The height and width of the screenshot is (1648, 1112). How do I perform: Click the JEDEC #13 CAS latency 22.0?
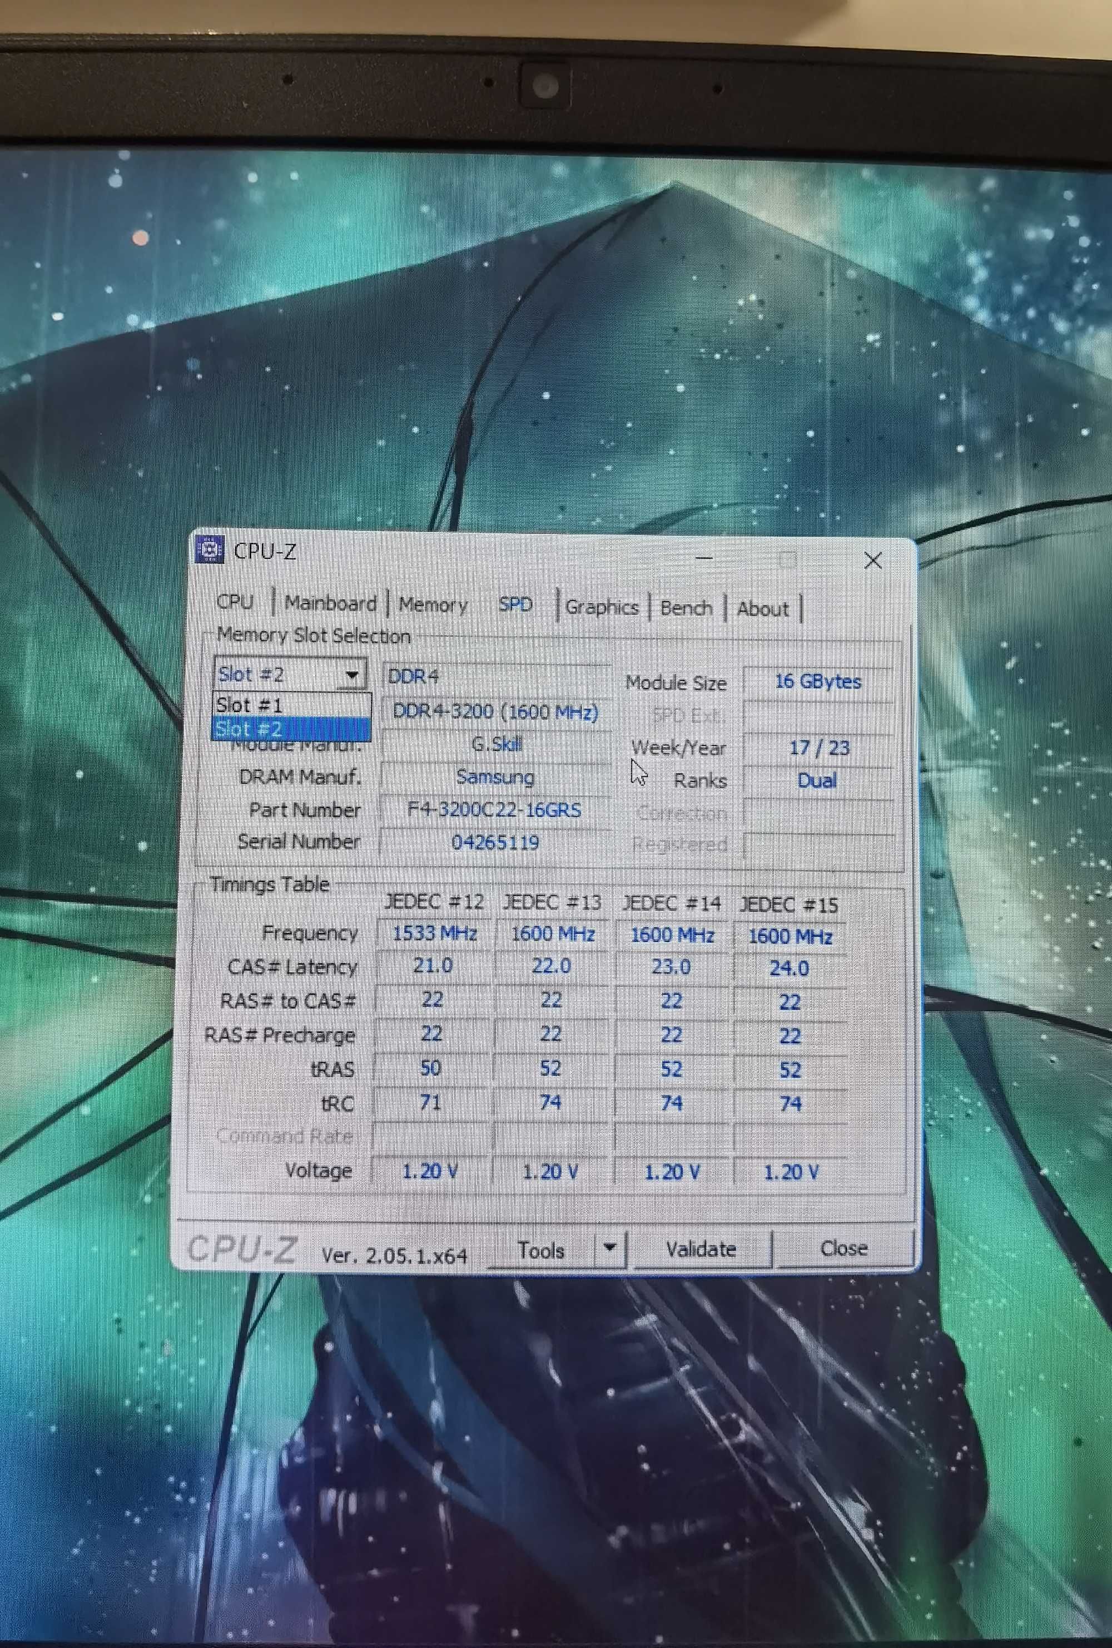pos(550,966)
